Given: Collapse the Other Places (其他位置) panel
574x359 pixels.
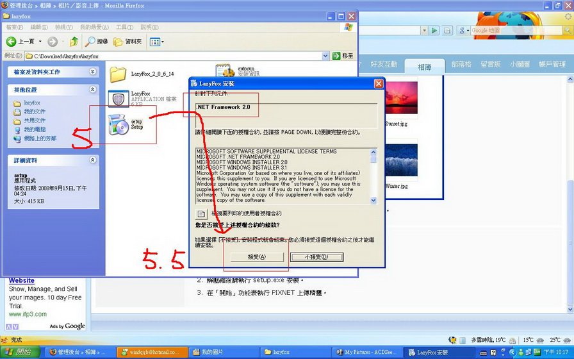Looking at the screenshot, I should coord(93,89).
